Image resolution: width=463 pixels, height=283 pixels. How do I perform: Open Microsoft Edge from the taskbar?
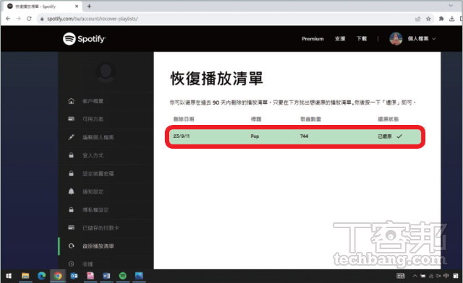42,276
